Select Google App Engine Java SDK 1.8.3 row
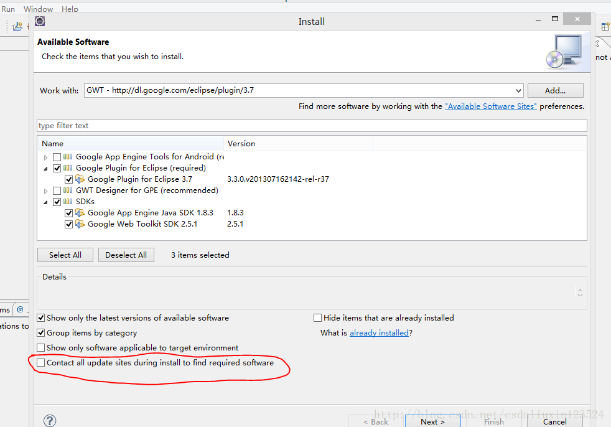This screenshot has width=611, height=427. 151,212
